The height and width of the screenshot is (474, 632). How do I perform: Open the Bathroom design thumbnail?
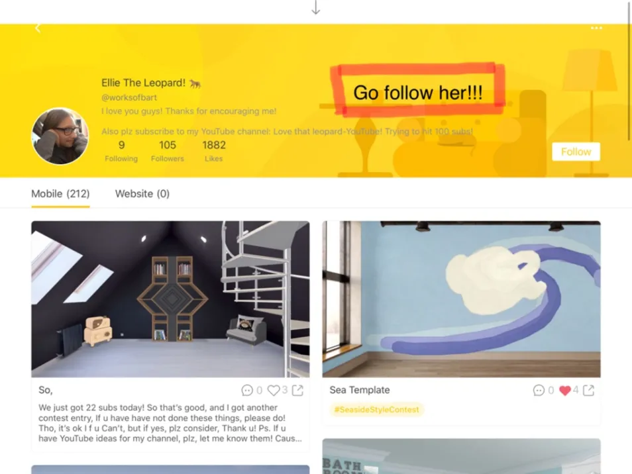[462, 456]
